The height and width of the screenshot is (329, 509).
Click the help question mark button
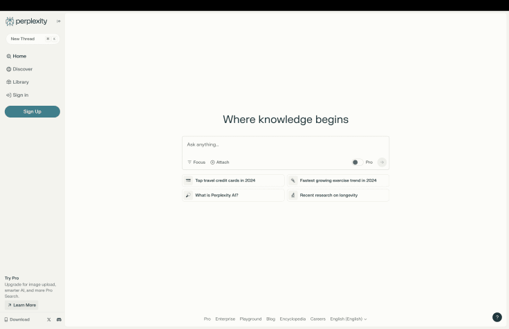(x=497, y=317)
